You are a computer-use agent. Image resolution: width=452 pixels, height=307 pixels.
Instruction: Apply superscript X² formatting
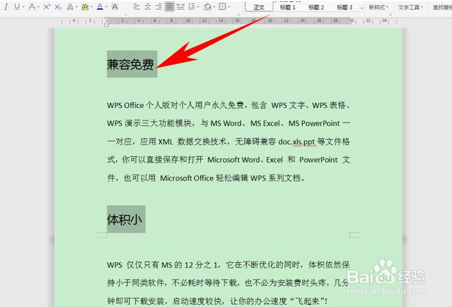point(47,7)
